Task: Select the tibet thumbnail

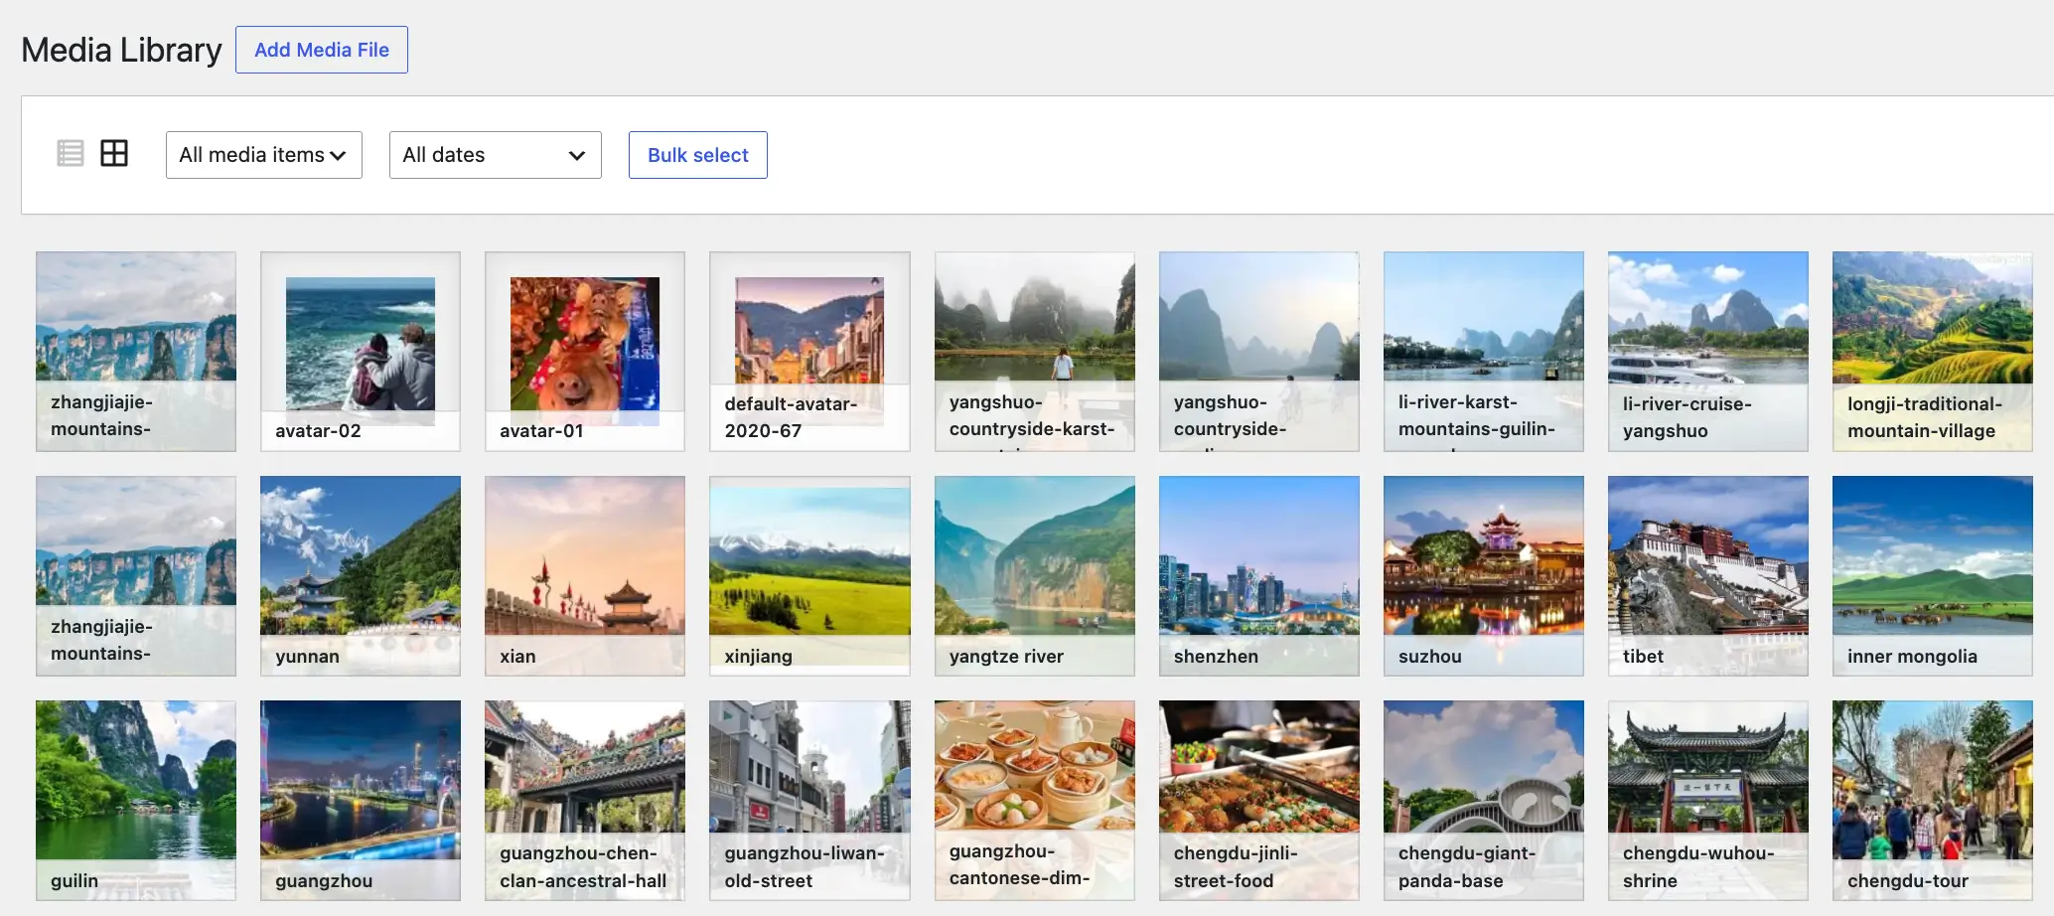Action: pos(1708,576)
